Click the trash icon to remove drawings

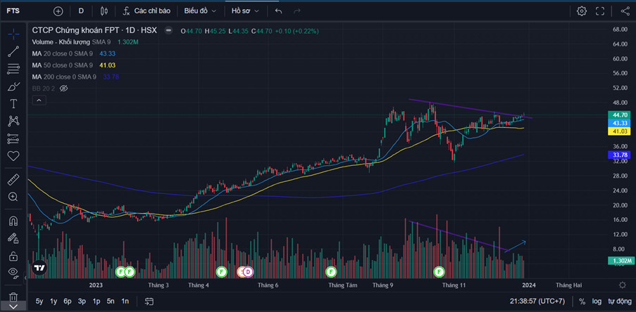pos(13,298)
